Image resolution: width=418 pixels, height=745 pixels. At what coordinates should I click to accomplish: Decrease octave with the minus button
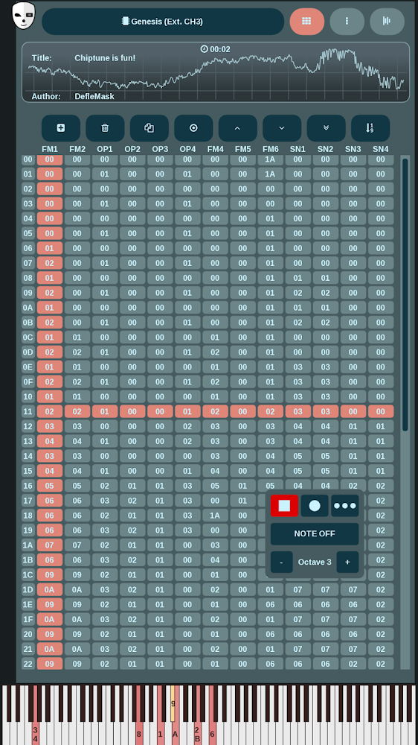[281, 562]
